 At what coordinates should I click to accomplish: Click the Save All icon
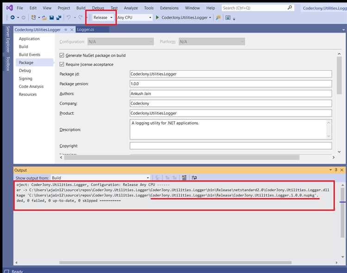(59, 18)
